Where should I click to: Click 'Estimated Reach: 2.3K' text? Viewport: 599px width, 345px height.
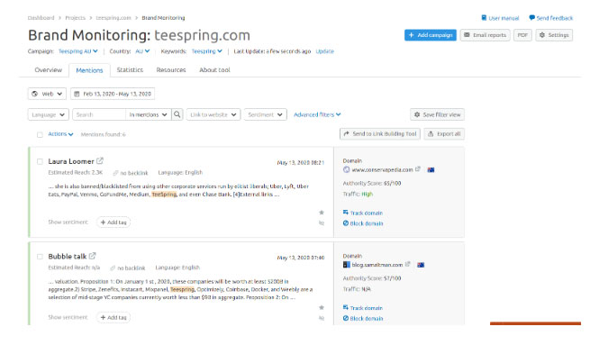point(76,173)
